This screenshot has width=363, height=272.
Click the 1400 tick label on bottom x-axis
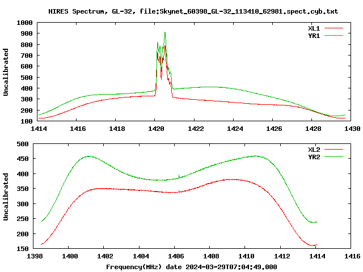pyautogui.click(x=70, y=256)
